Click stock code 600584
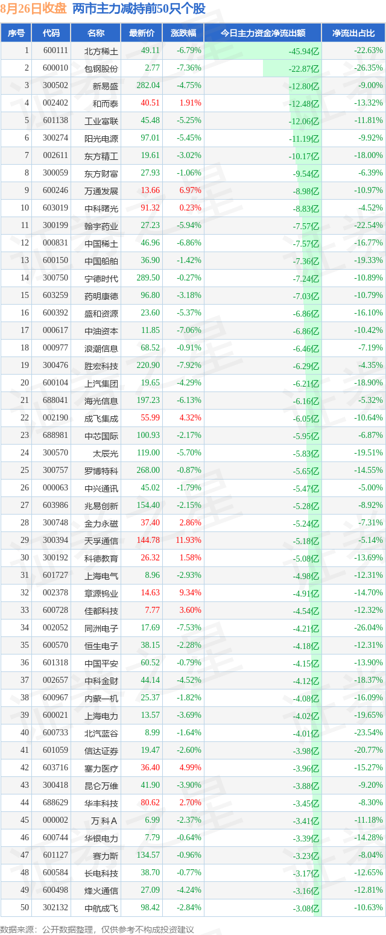The image size is (386, 935). click(x=55, y=872)
